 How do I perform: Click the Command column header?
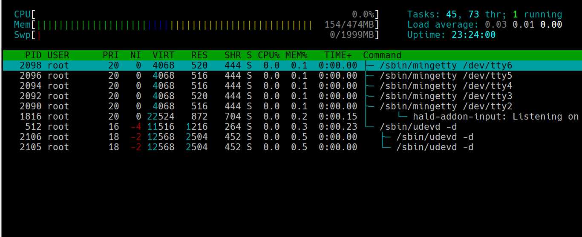tap(382, 55)
